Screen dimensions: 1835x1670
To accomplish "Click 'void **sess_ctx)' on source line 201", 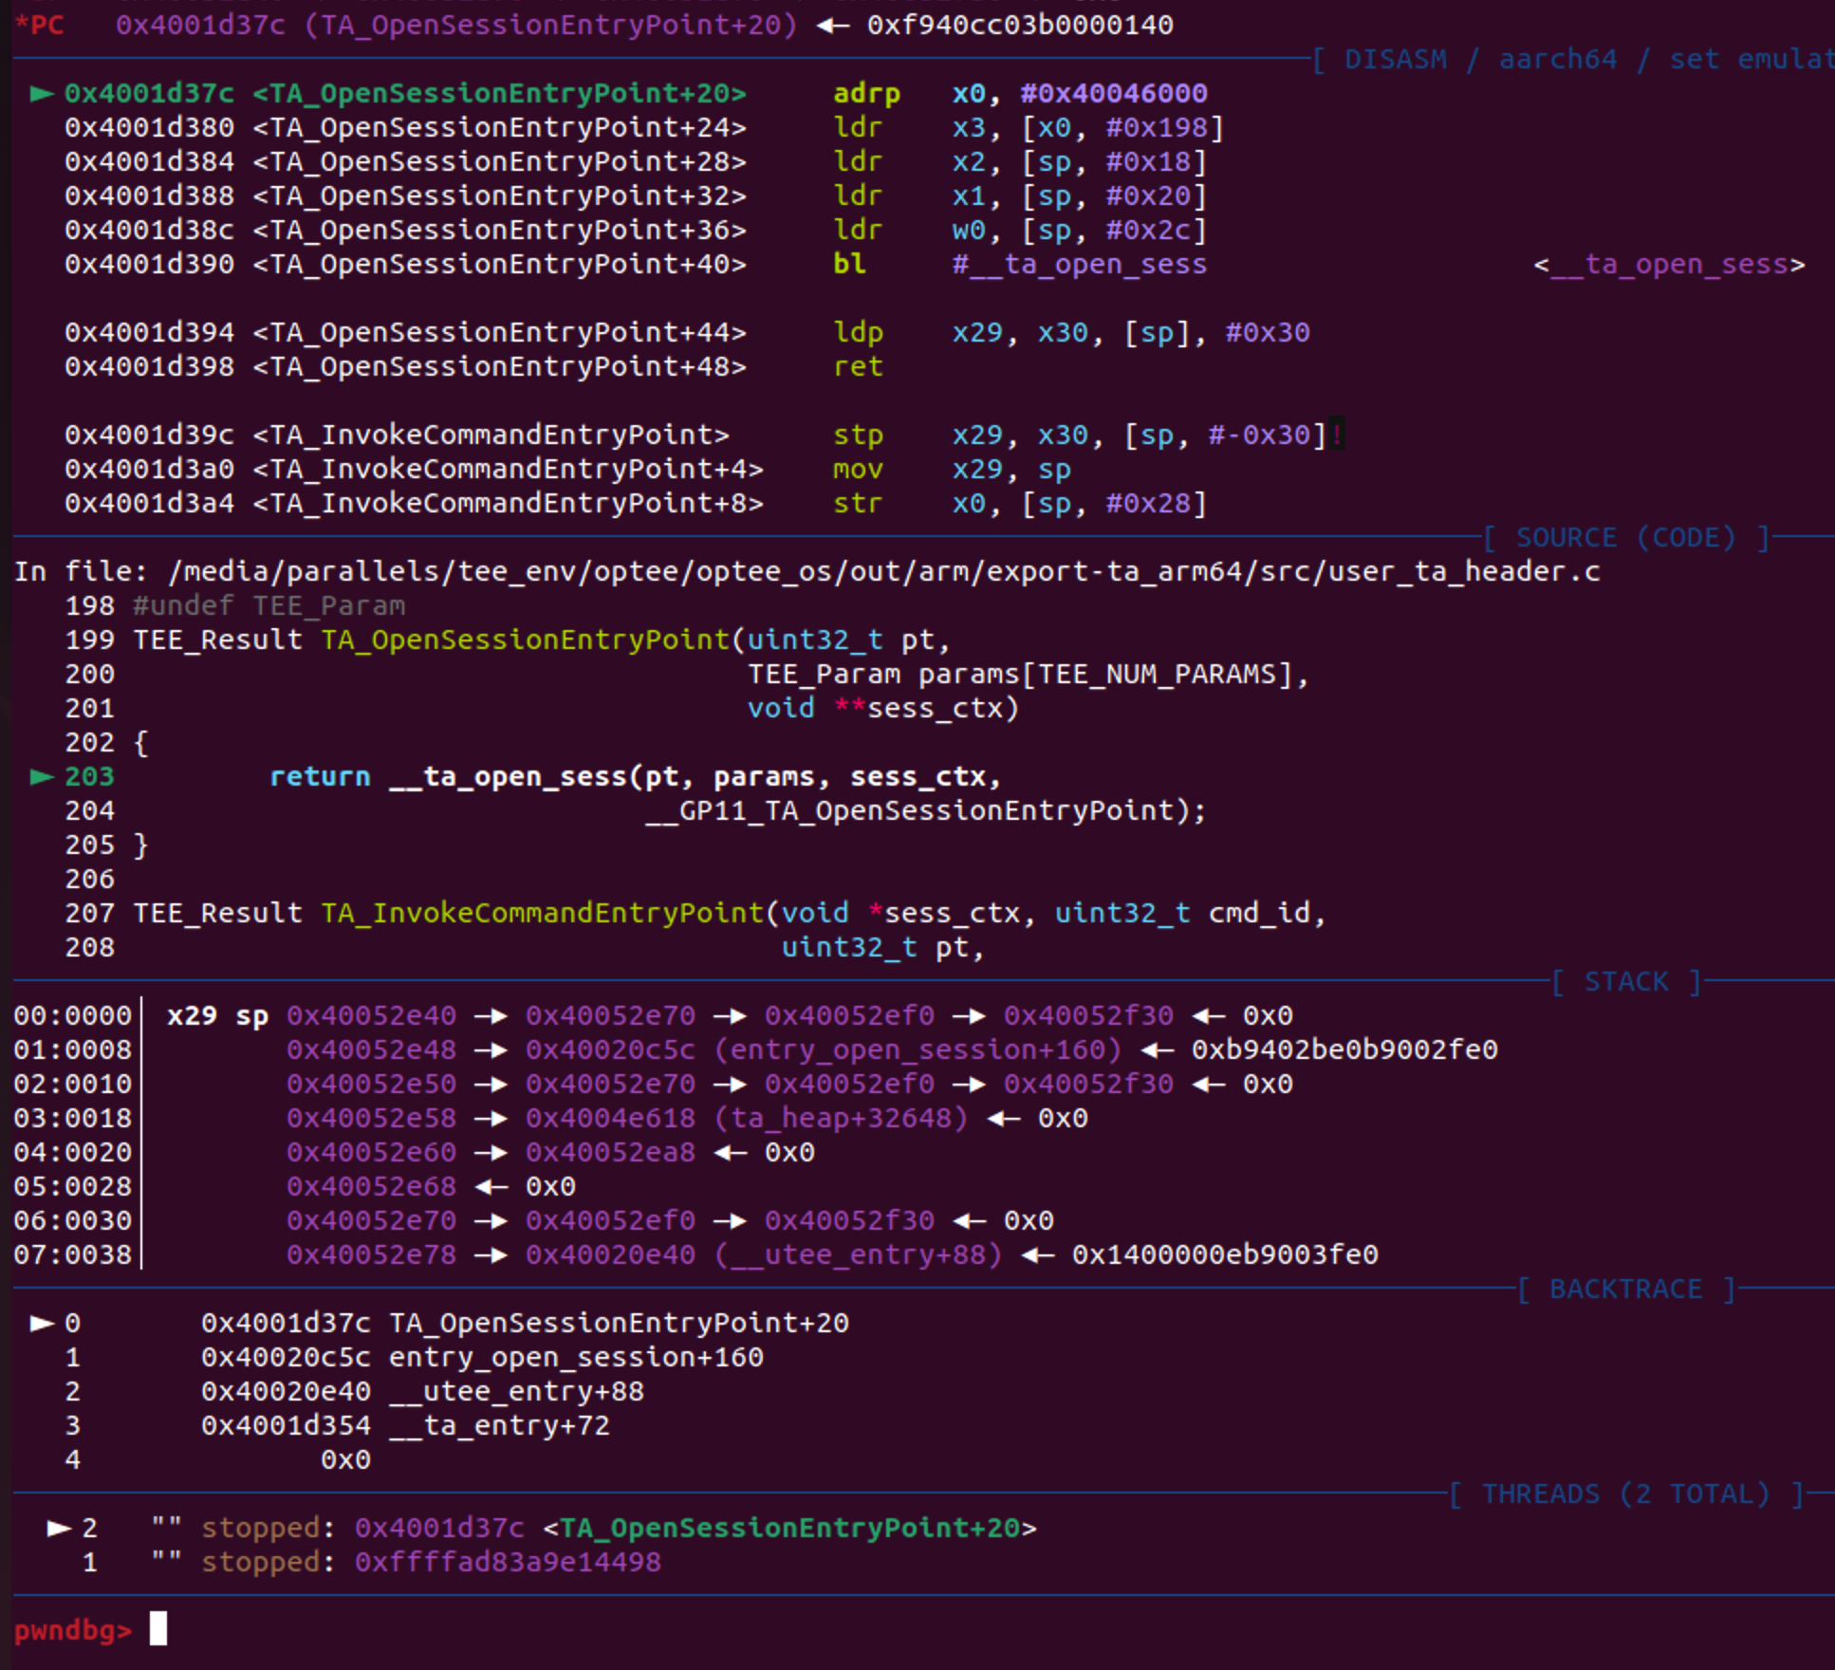I will point(883,708).
